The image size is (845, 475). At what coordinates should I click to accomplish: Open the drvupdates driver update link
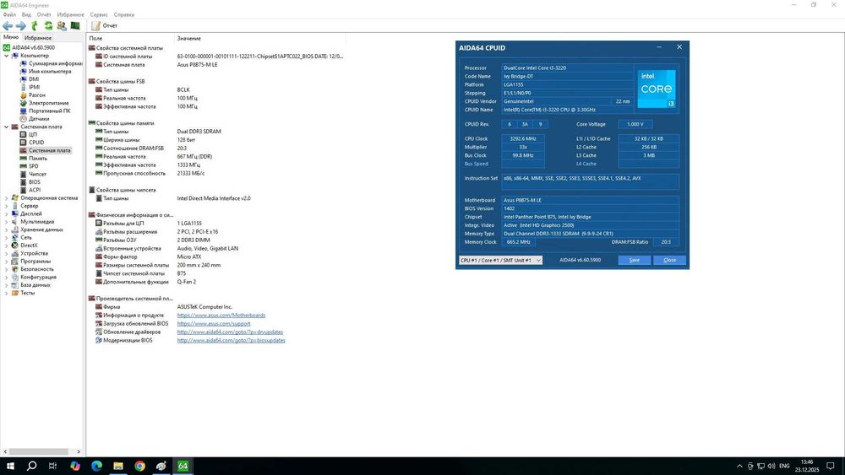pyautogui.click(x=230, y=332)
